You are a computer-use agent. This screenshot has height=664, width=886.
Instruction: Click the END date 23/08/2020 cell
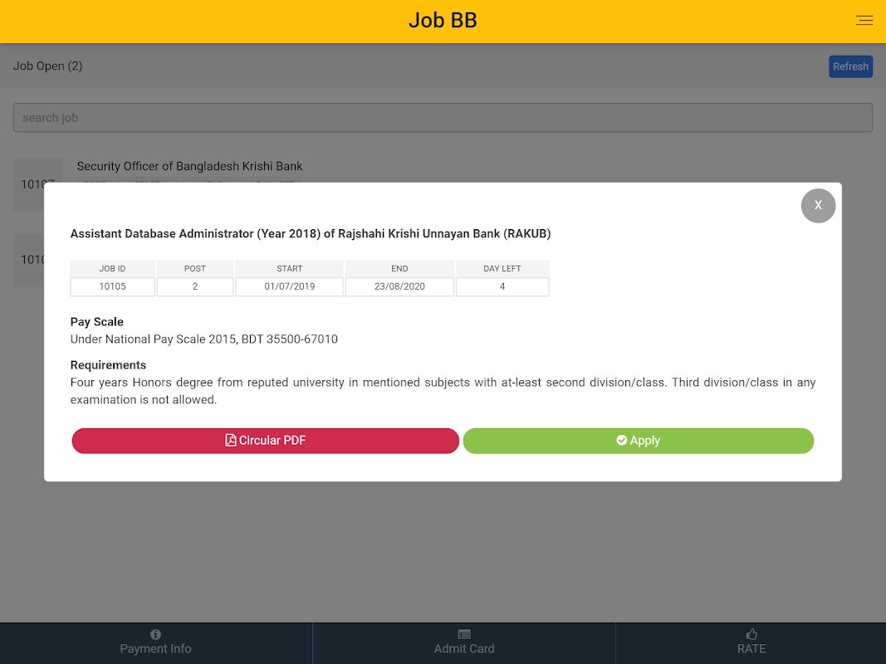pyautogui.click(x=399, y=286)
